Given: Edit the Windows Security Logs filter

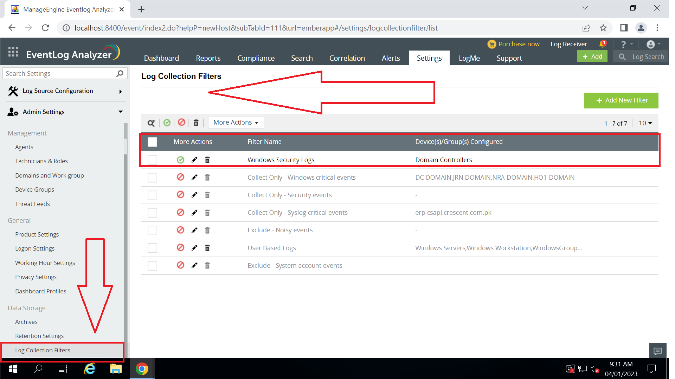Looking at the screenshot, I should [x=194, y=160].
